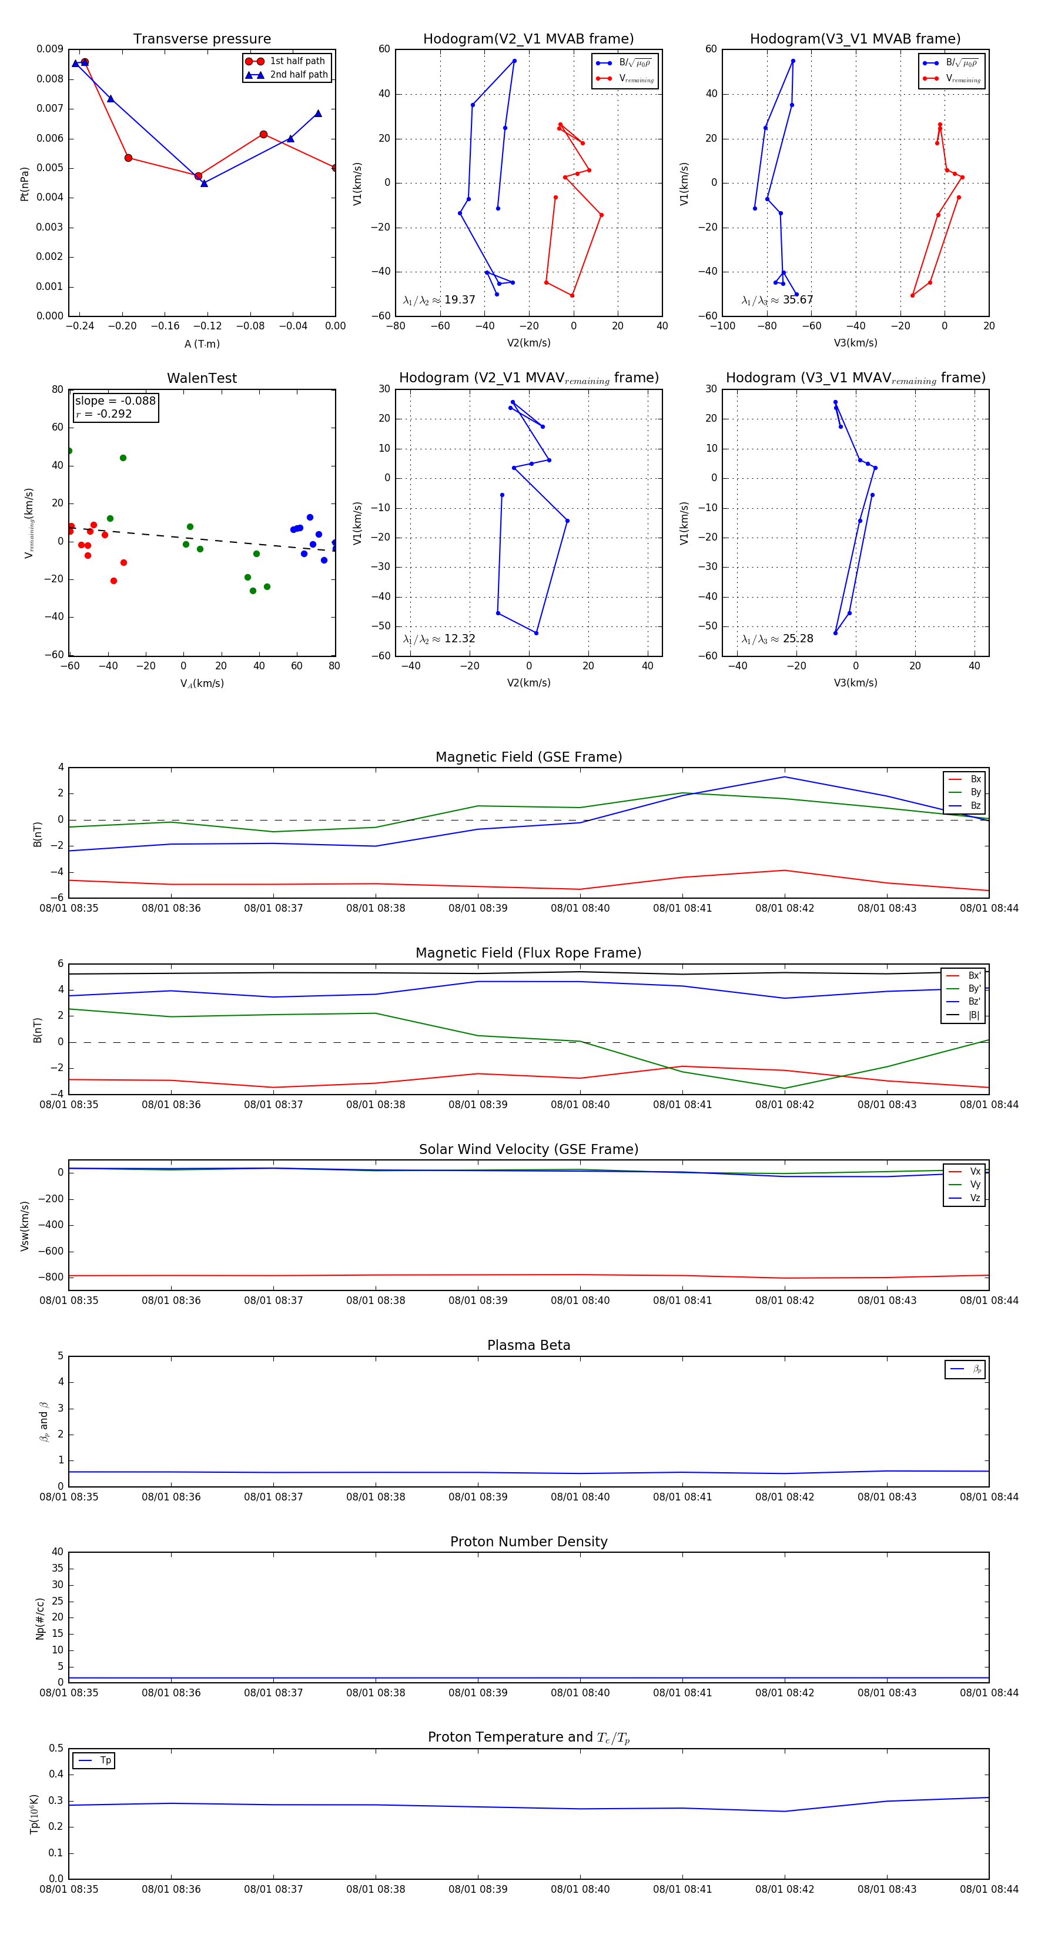
Task: Click the 'Tp(10⁶K)' y-axis label
Action: point(34,1814)
